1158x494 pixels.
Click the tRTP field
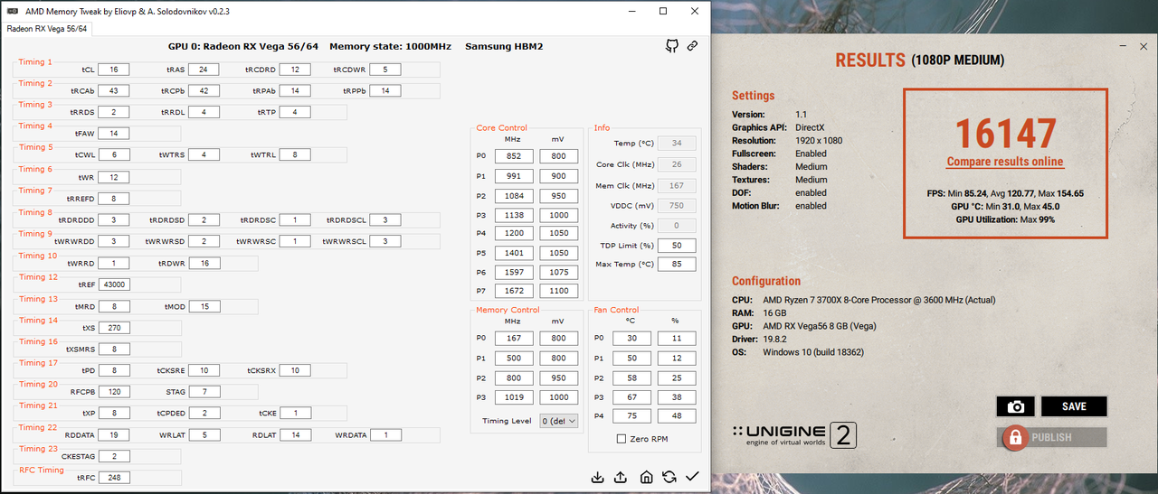(295, 112)
